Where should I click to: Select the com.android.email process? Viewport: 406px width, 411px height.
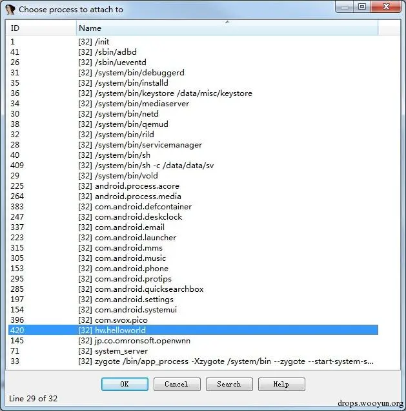point(193,227)
